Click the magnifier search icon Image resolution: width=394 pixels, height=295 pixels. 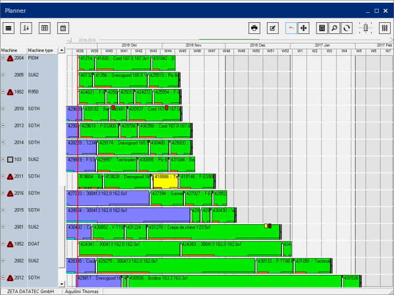334,28
